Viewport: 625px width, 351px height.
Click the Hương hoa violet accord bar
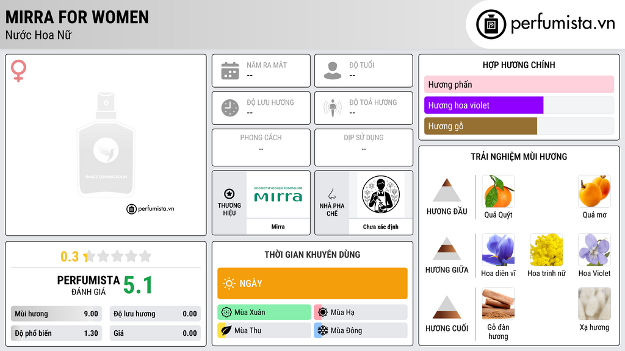[x=519, y=105]
